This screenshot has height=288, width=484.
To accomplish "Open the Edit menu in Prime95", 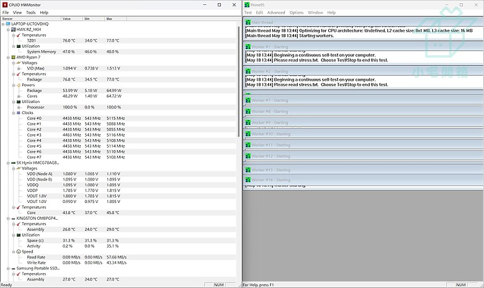I will pos(259,12).
